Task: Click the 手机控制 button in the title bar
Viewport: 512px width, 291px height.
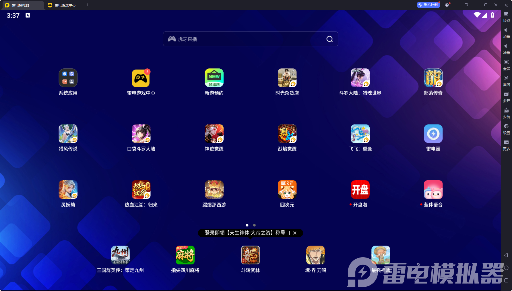Action: [428, 5]
